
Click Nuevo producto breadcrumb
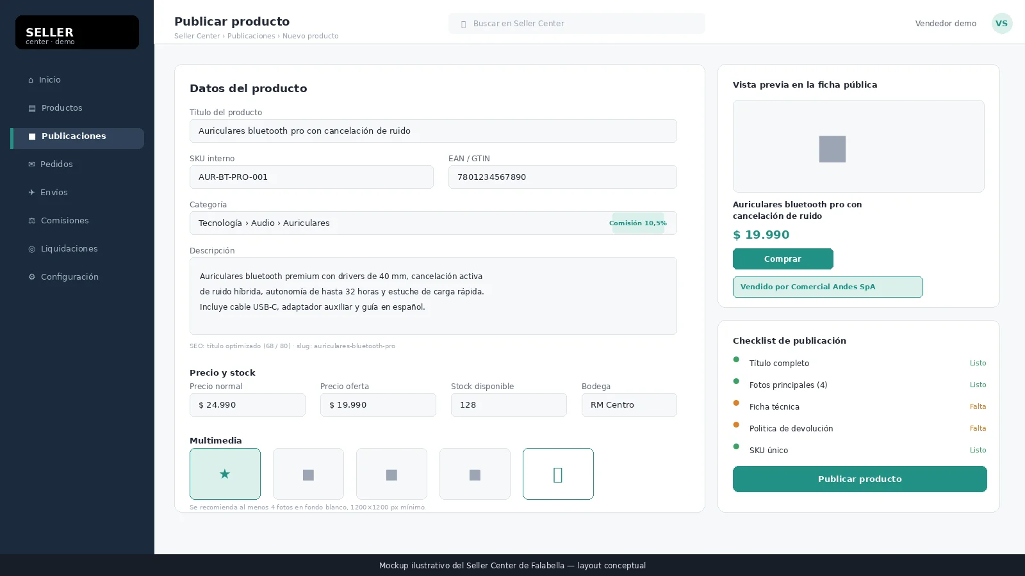tap(311, 36)
